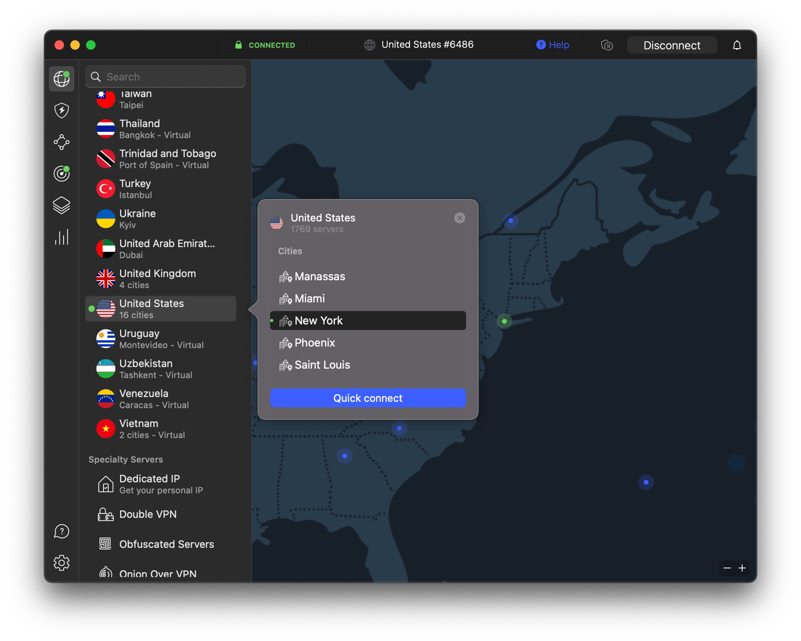Click the blue server map marker north of the popup

point(511,220)
